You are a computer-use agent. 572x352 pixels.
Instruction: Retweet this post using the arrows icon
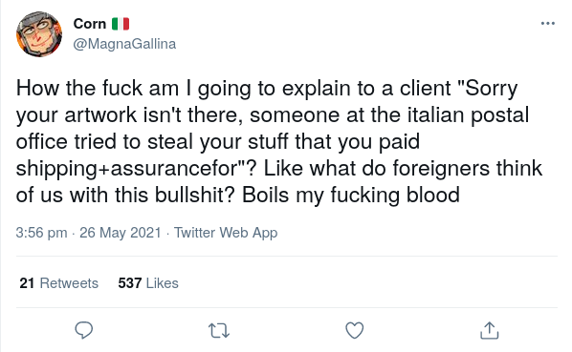click(x=219, y=331)
